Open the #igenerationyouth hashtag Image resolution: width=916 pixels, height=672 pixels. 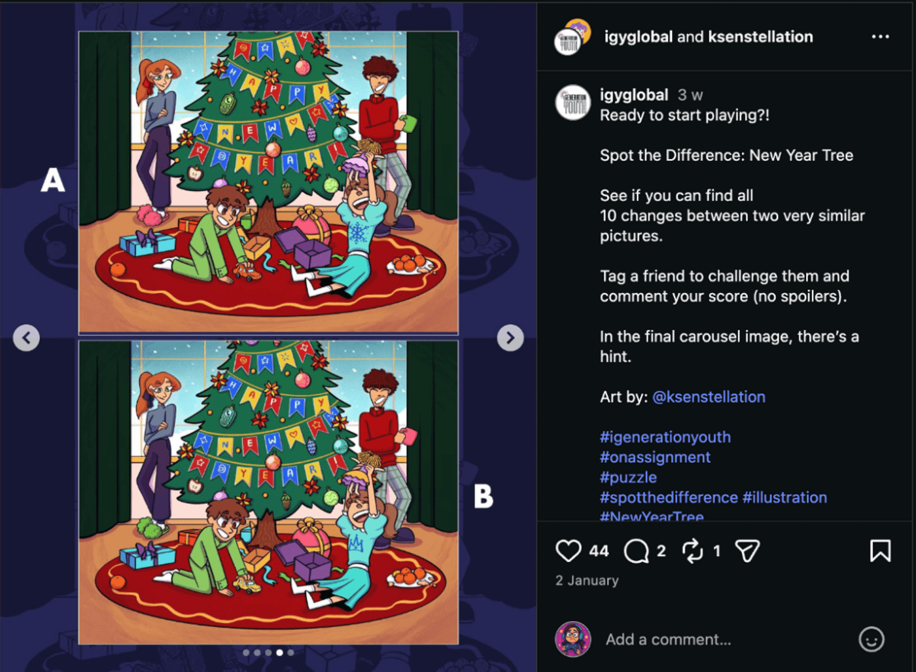665,437
